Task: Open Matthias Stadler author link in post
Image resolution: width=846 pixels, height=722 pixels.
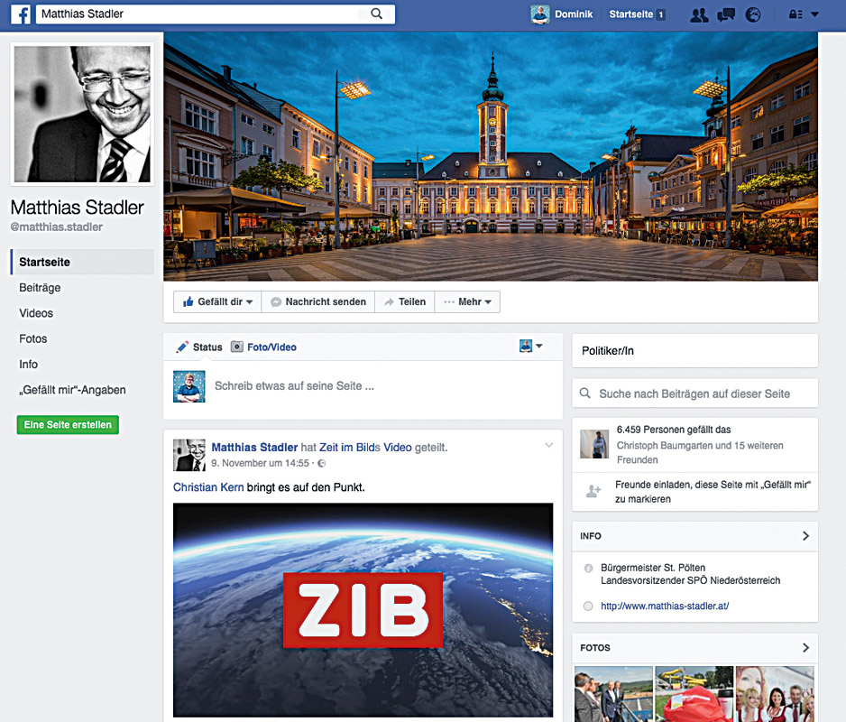Action: 254,447
